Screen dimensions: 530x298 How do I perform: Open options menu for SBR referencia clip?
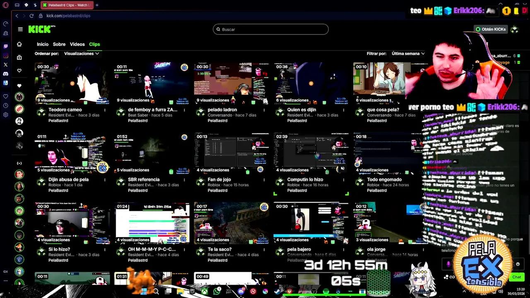[x=184, y=180]
